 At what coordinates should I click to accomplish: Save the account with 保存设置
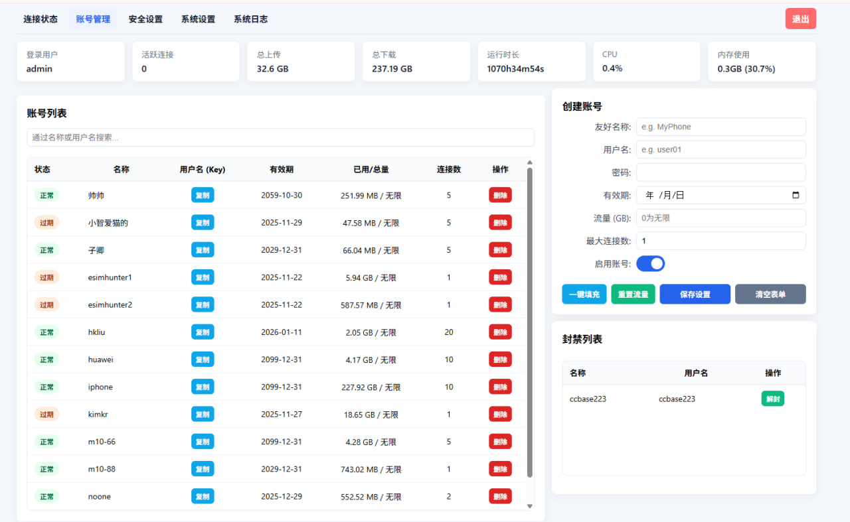pos(695,294)
